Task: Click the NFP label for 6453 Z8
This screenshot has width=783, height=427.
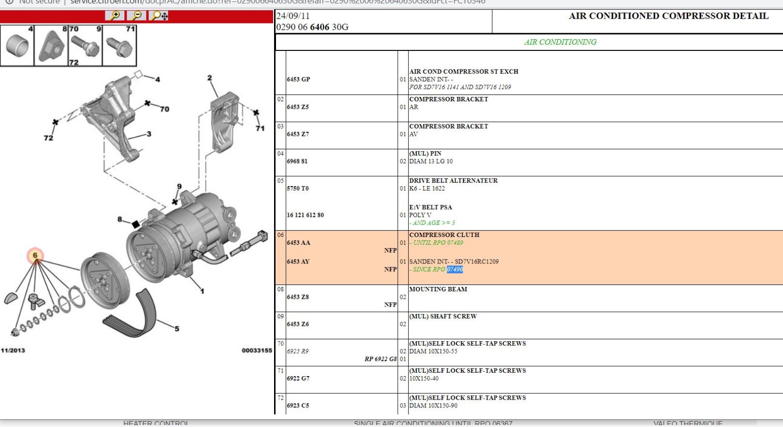Action: tap(391, 305)
